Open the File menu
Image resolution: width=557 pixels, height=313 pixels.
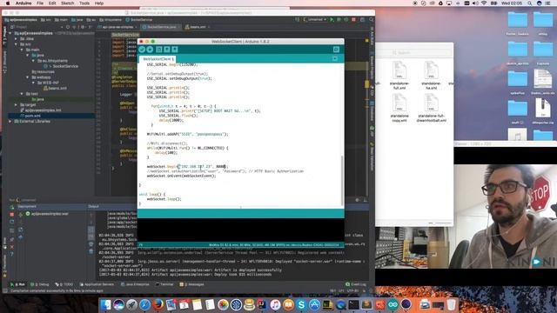[40, 3]
